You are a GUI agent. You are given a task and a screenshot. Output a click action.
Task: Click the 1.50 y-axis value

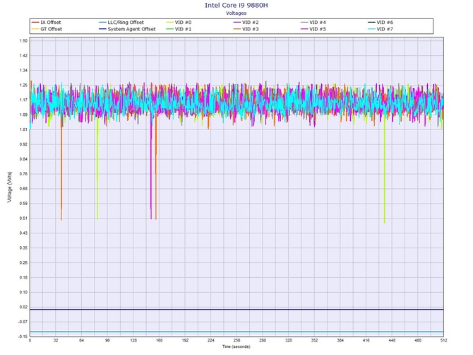[23, 41]
